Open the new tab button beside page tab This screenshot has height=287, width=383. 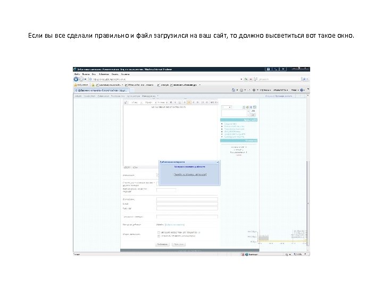pos(132,90)
